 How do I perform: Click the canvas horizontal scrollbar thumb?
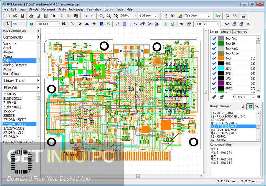click(x=138, y=176)
